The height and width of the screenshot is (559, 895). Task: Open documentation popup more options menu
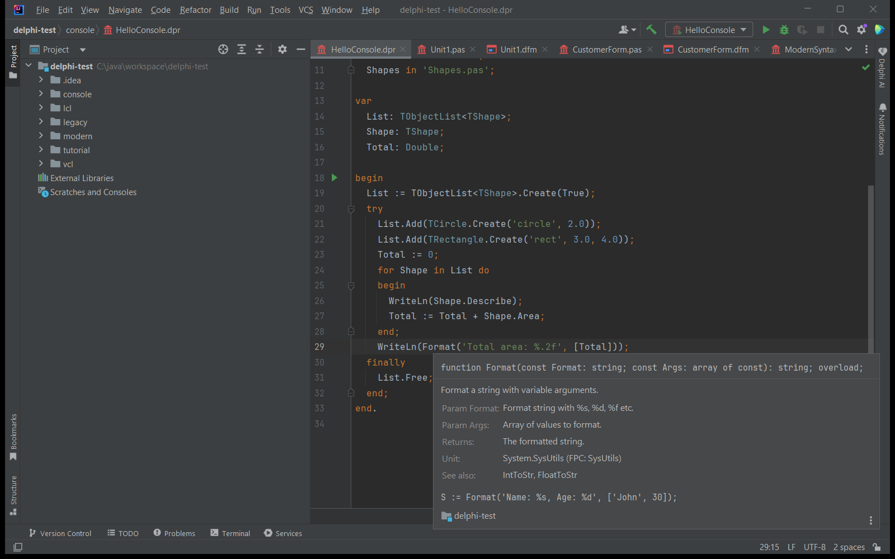click(870, 520)
